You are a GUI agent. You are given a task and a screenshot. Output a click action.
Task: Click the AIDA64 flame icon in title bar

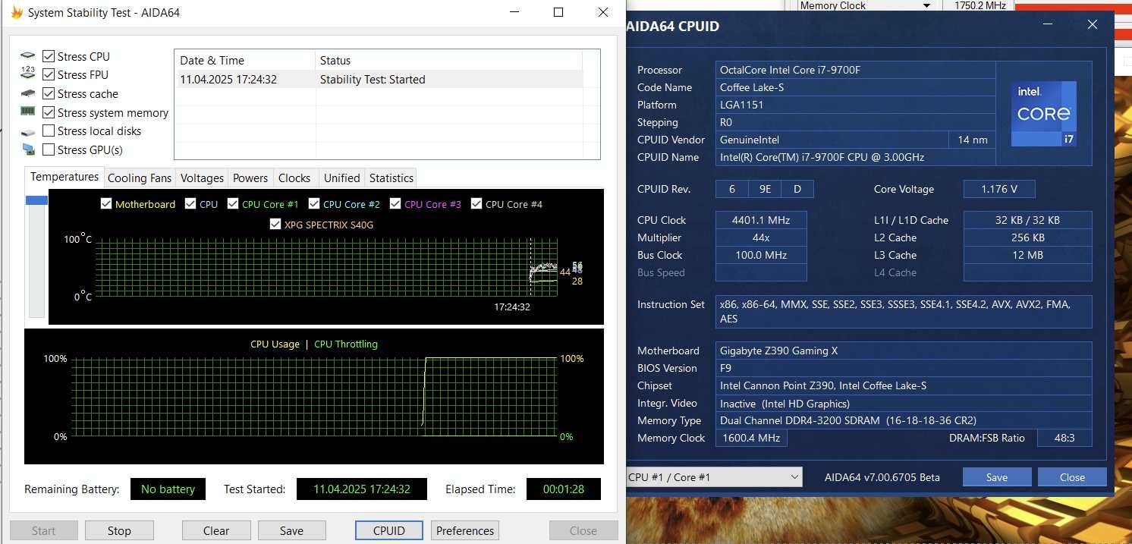pos(17,12)
